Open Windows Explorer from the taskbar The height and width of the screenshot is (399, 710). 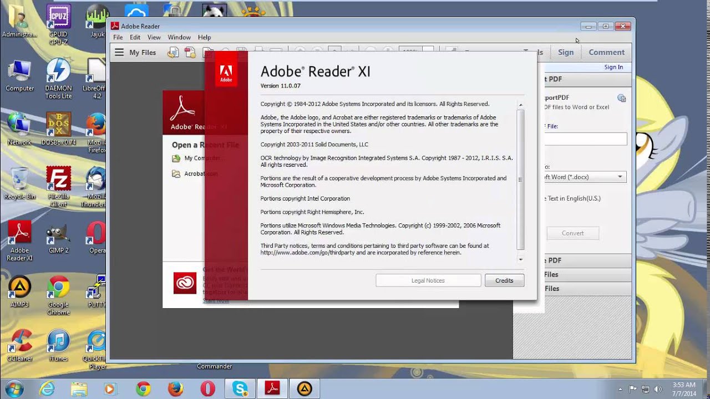tap(79, 389)
